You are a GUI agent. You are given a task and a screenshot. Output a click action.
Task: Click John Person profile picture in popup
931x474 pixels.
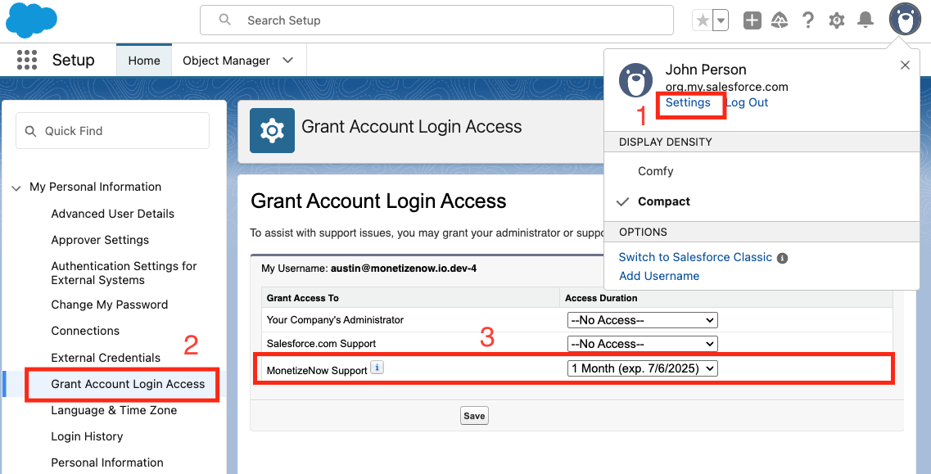point(636,80)
